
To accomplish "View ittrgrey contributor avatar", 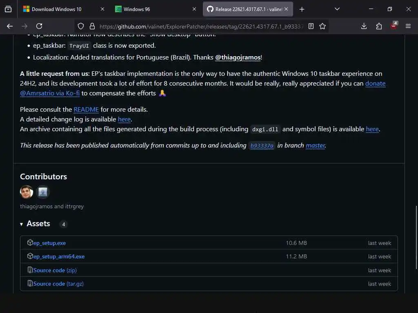I will 42,192.
